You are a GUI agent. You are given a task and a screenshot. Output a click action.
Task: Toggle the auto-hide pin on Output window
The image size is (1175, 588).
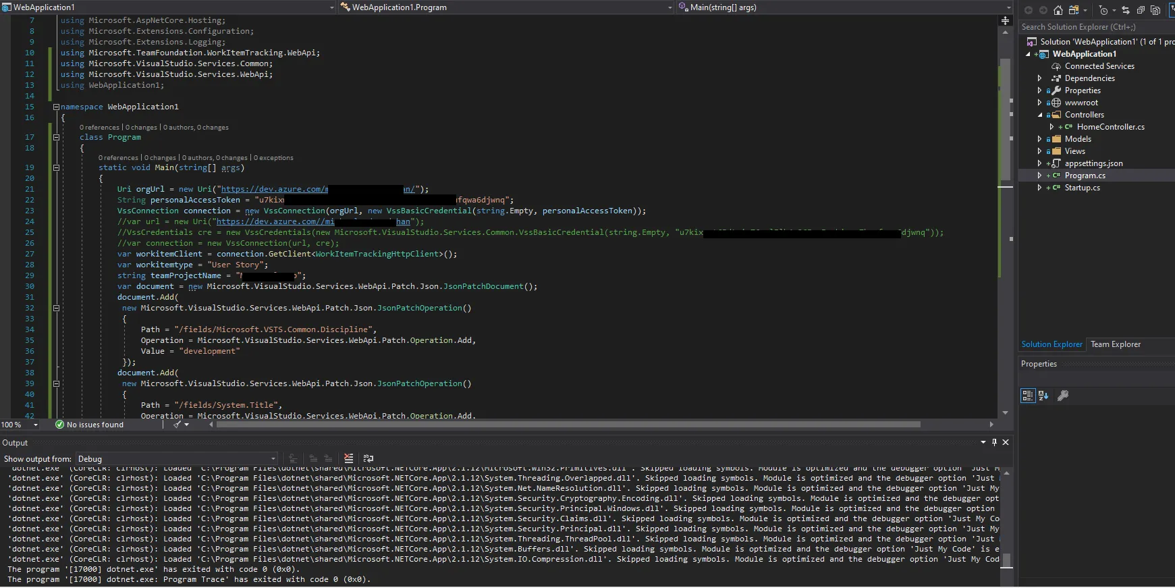(994, 442)
